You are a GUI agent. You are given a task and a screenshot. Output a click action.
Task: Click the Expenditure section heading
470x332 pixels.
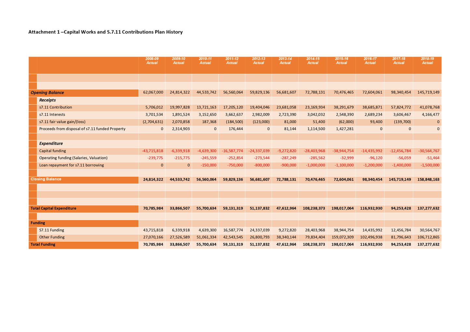click(x=51, y=143)
